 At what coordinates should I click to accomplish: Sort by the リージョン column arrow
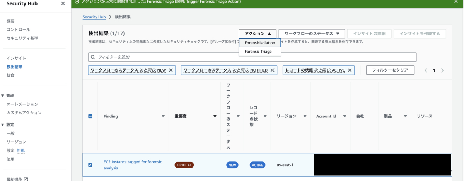(305, 116)
